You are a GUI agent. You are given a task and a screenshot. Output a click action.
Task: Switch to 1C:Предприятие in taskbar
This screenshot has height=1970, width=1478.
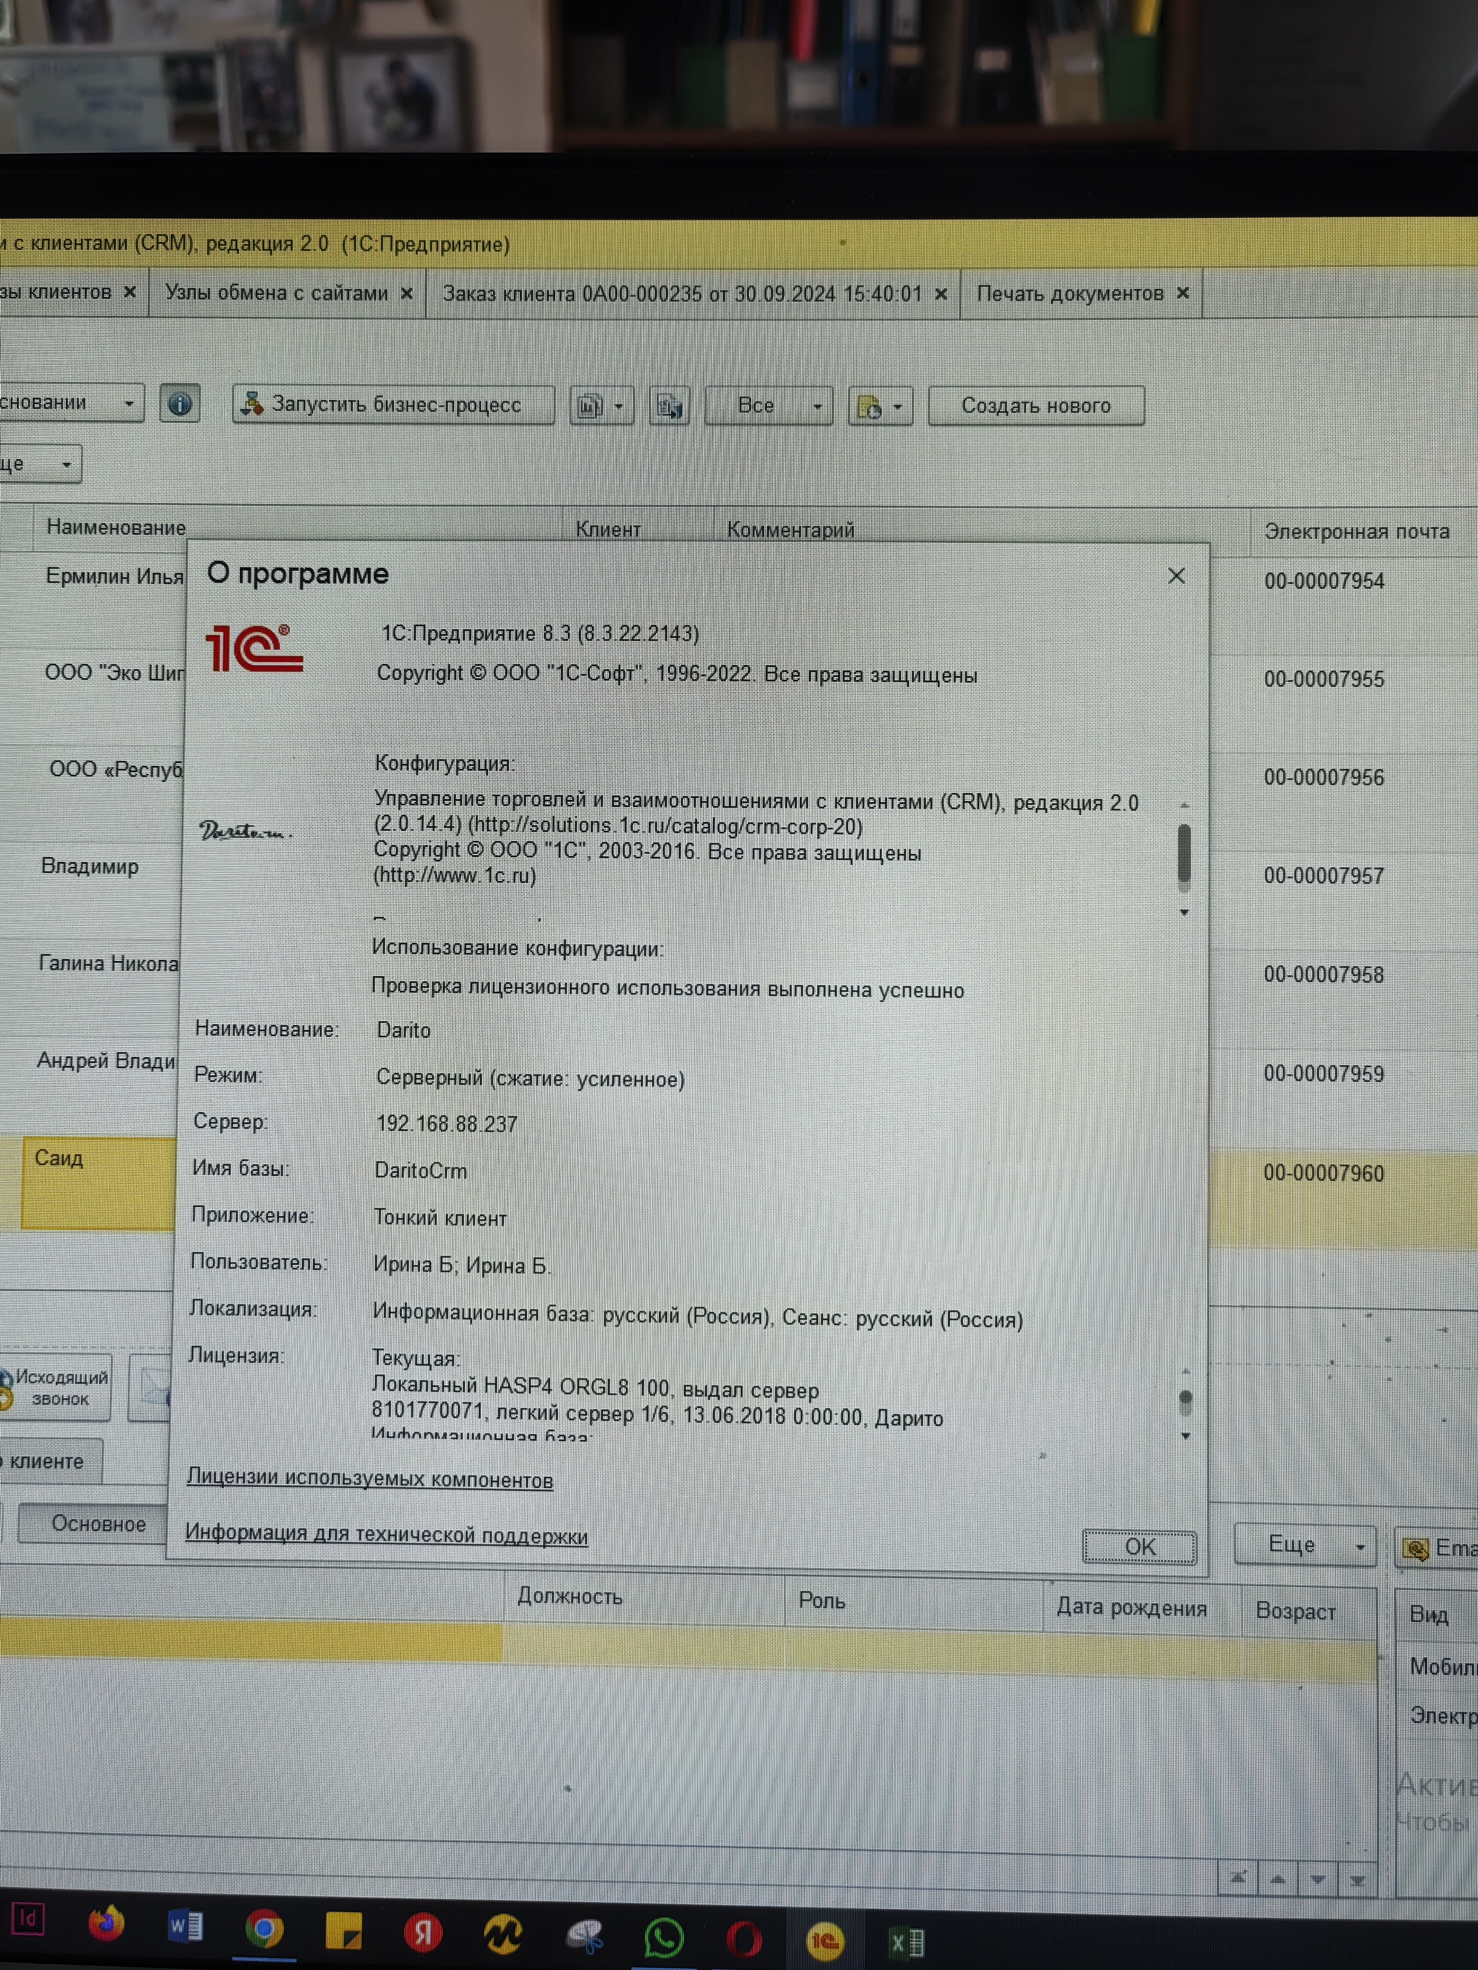pyautogui.click(x=824, y=1941)
